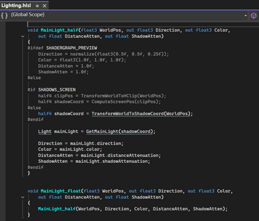Viewport: 259px width, 221px height.
Task: Click the MainLight_half call inside MainLight_float
Action: coord(57,209)
